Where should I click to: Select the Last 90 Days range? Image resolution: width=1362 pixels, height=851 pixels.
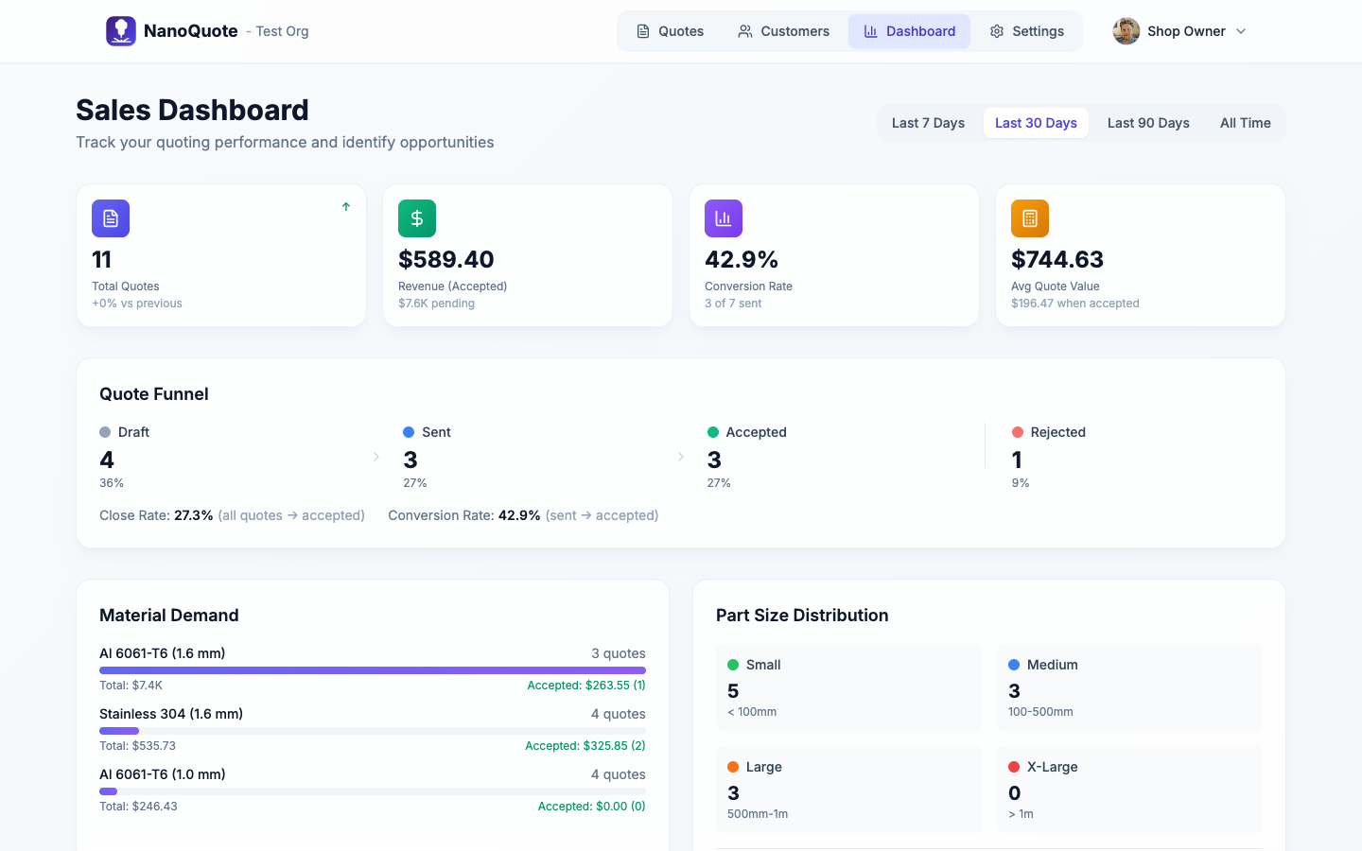(x=1148, y=123)
